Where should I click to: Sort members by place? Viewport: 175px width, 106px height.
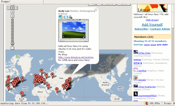point(153,45)
